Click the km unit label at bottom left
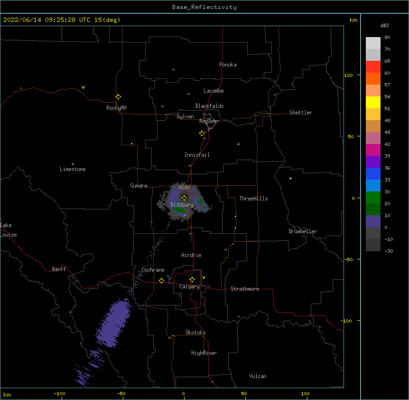Viewport: 409px width, 400px height. [7, 394]
